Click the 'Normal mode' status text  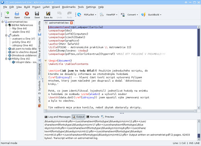(x=9, y=143)
